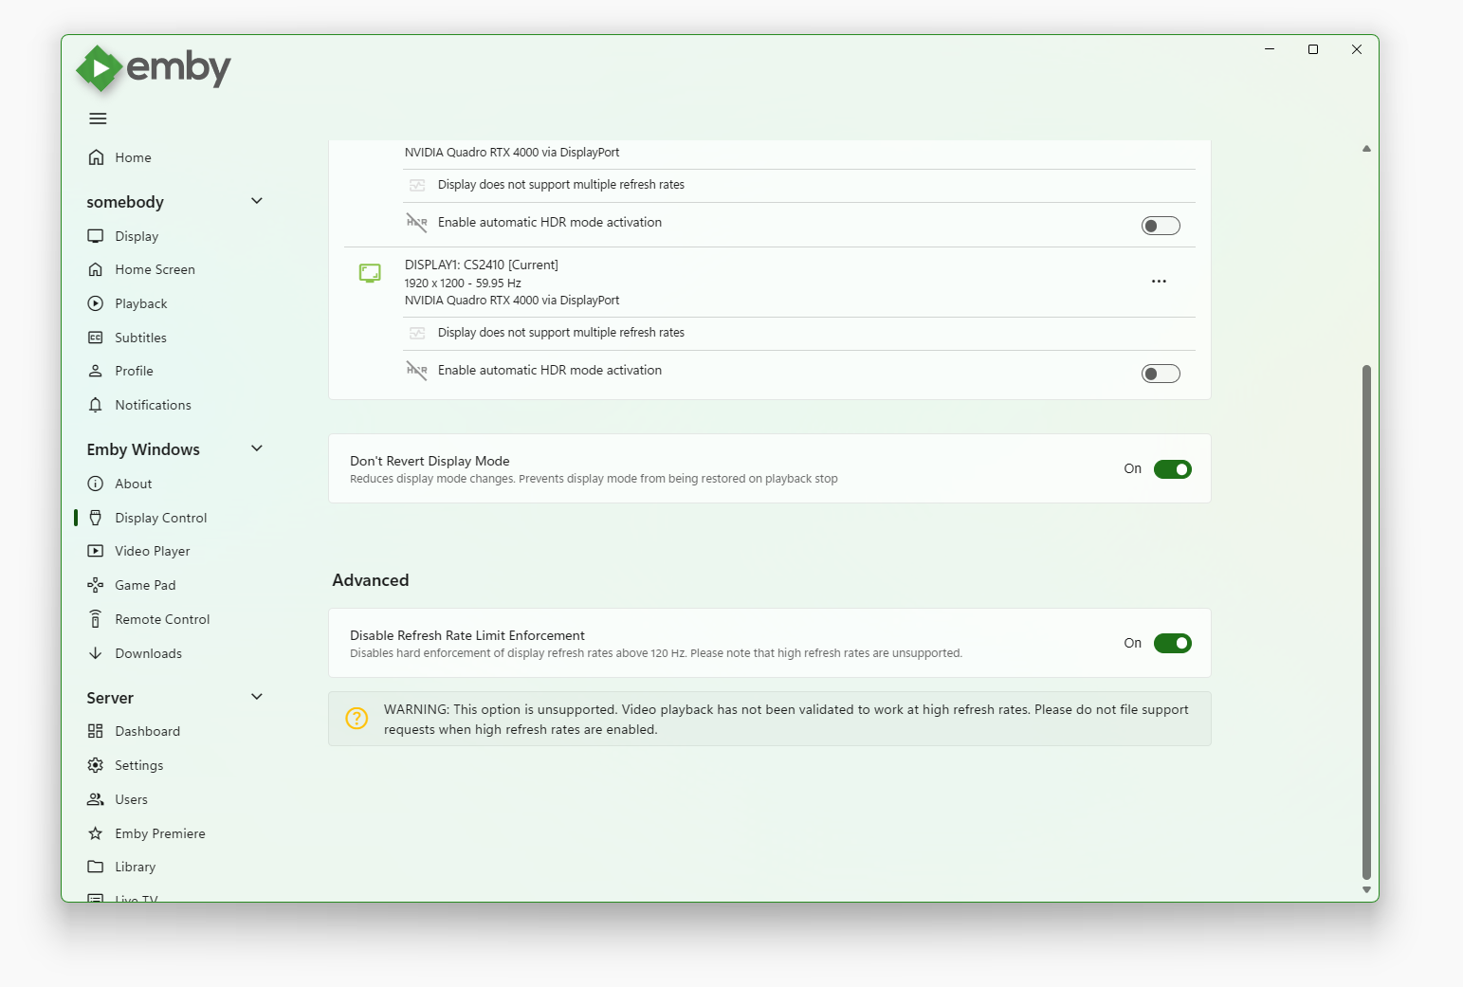Screen dimensions: 1463x987
Task: Navigate to Server Dashboard
Action: pos(147,731)
